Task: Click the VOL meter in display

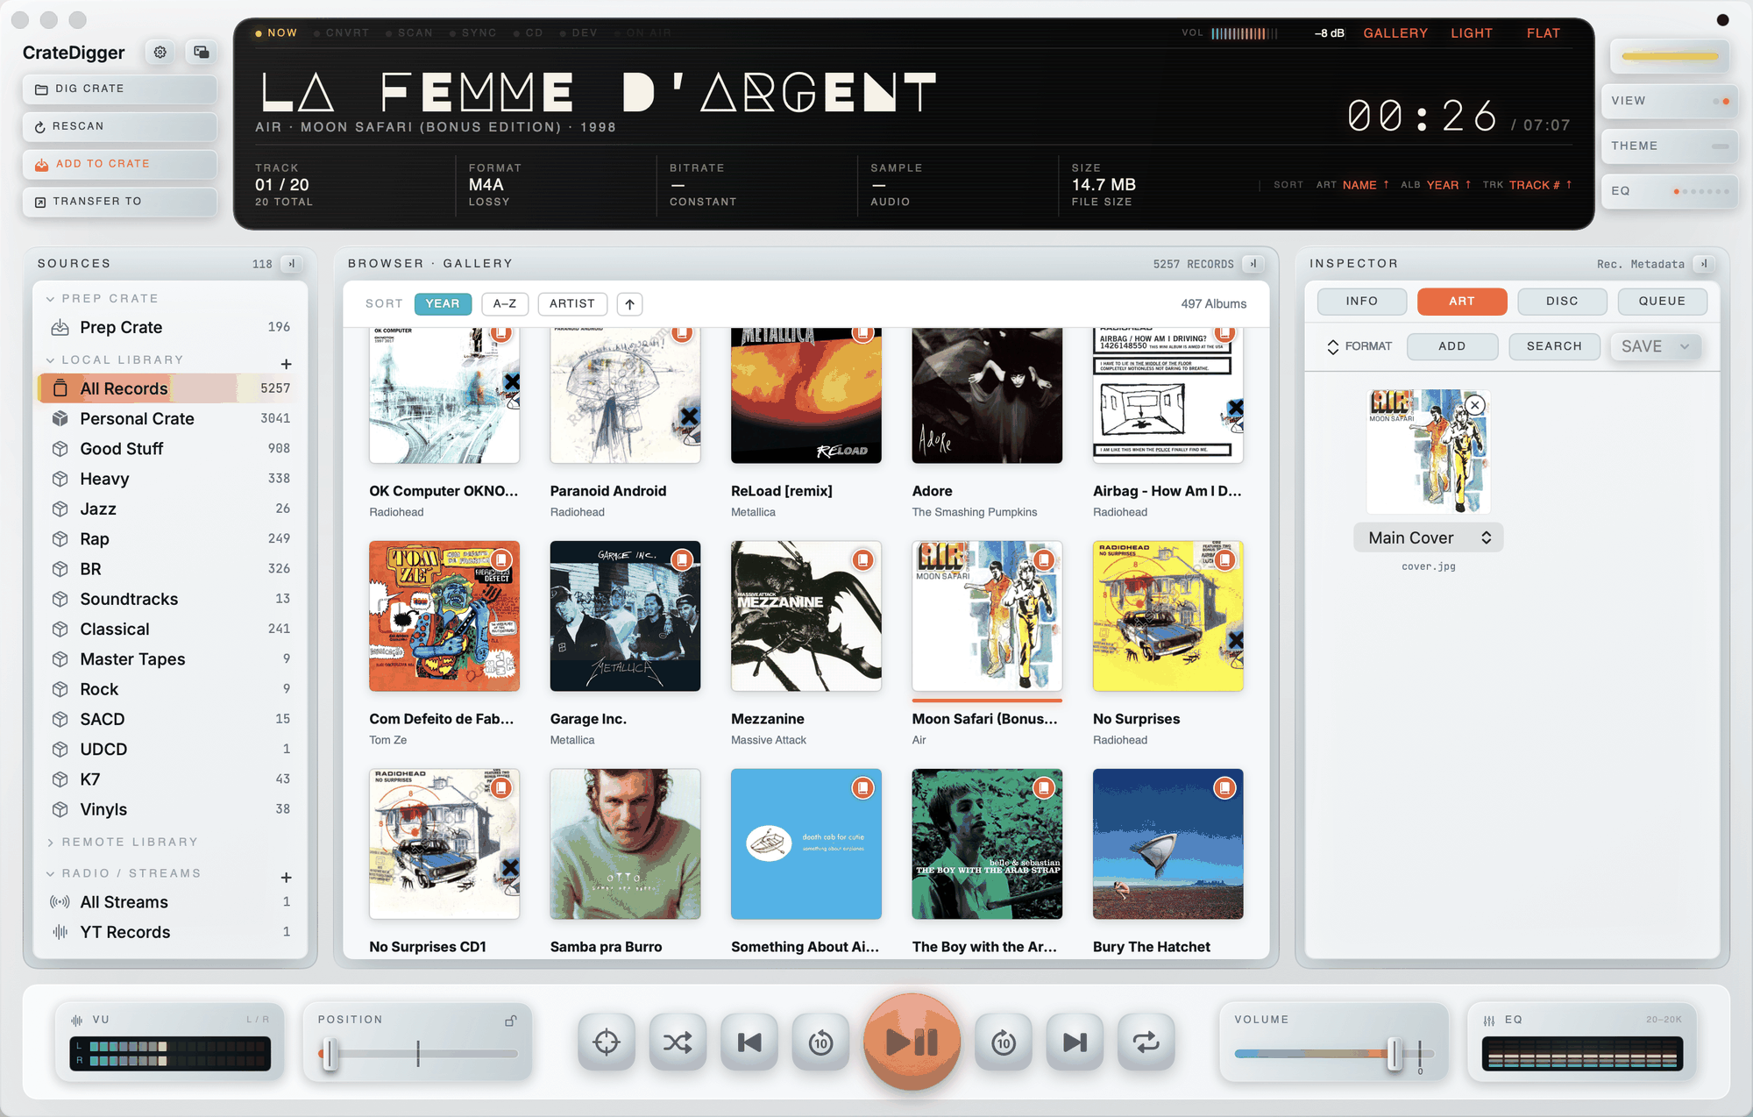Action: [1245, 33]
